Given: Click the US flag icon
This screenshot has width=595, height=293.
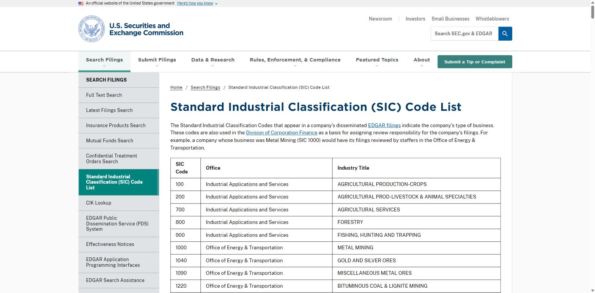Looking at the screenshot, I should click(81, 3).
